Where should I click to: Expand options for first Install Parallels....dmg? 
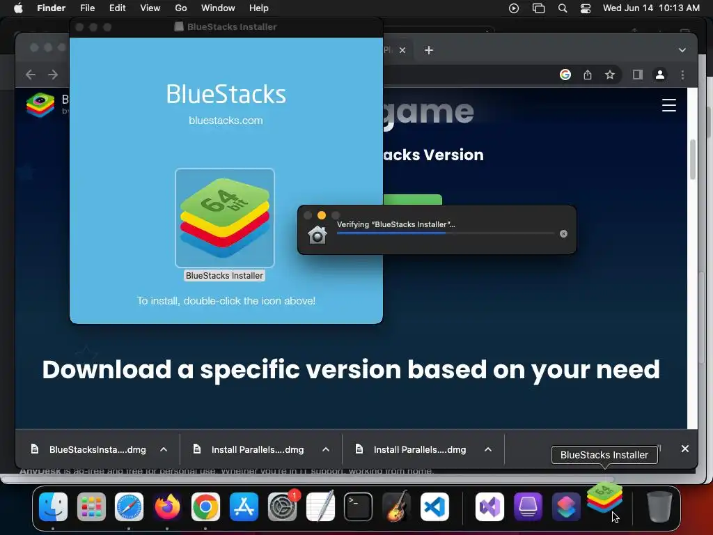pos(326,449)
